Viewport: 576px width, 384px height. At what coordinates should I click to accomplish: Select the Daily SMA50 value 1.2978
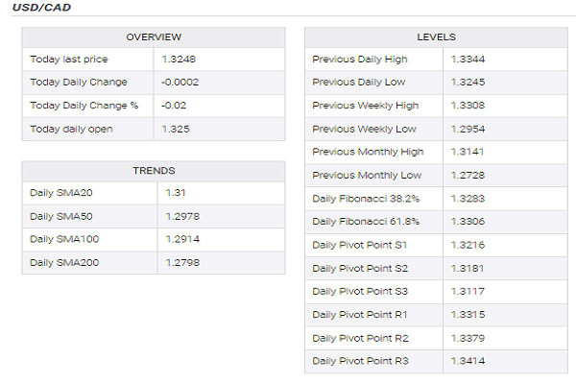182,217
